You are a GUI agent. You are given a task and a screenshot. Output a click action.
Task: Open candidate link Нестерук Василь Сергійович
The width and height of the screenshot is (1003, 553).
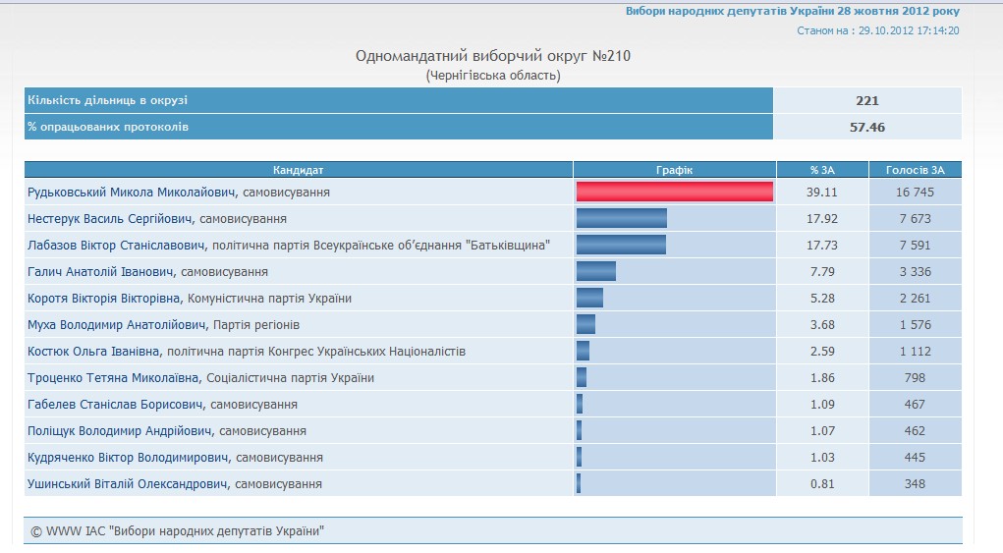coord(110,219)
